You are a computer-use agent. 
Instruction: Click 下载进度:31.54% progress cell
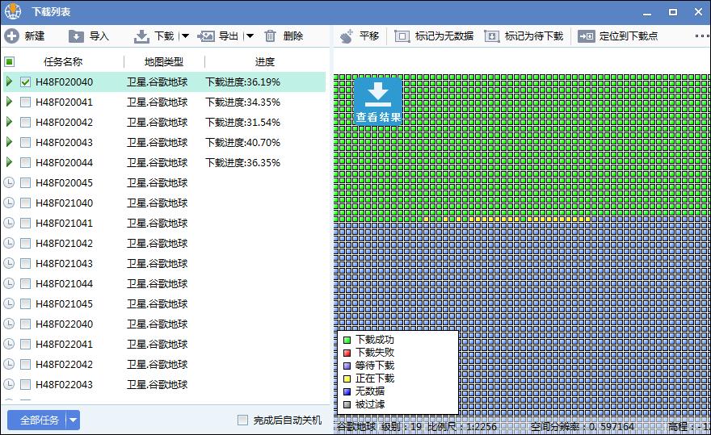pyautogui.click(x=242, y=123)
